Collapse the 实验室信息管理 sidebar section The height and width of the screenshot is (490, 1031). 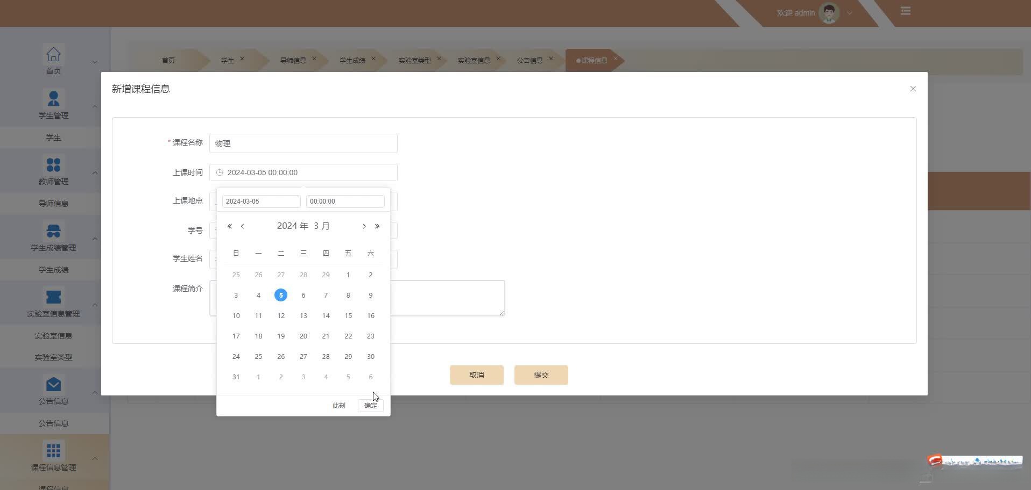tap(95, 305)
